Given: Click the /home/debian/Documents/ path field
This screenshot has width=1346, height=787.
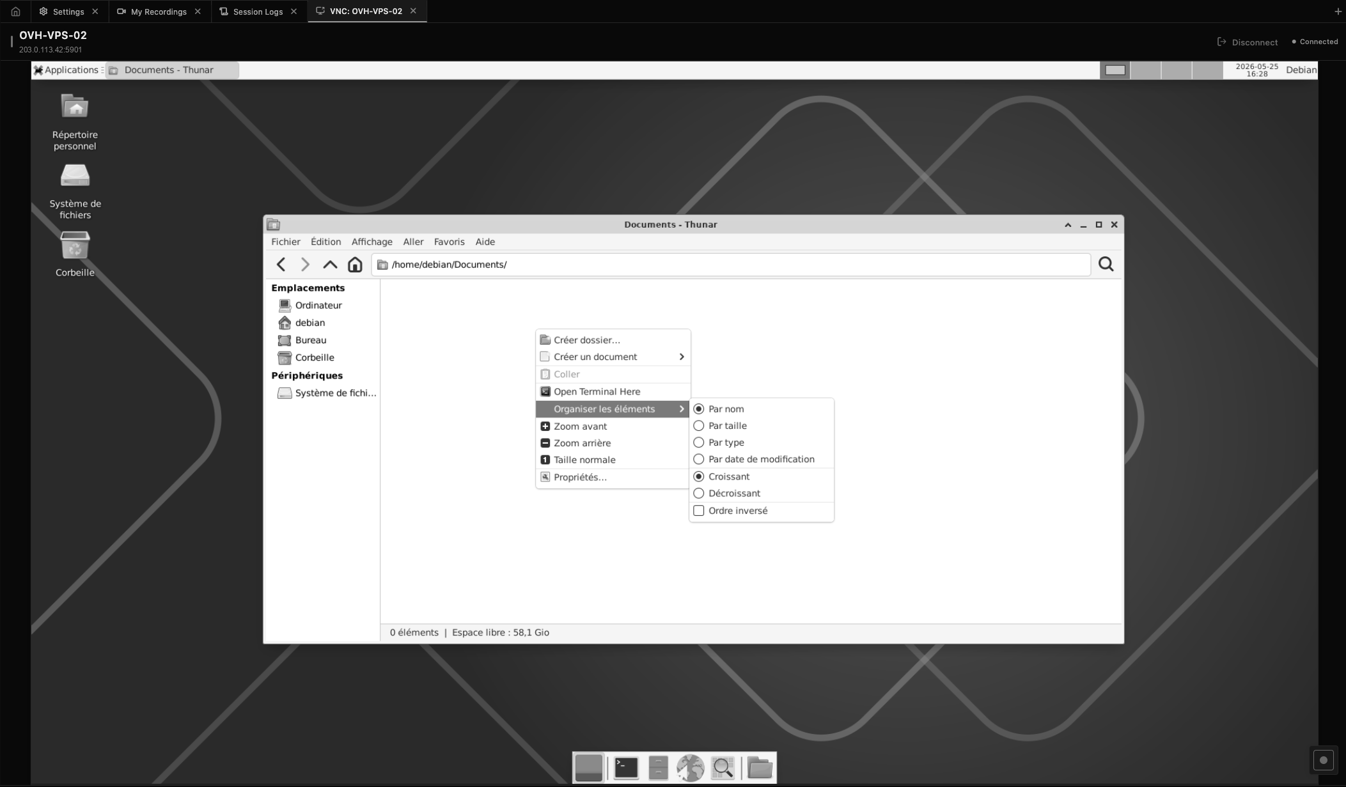Looking at the screenshot, I should click(731, 265).
